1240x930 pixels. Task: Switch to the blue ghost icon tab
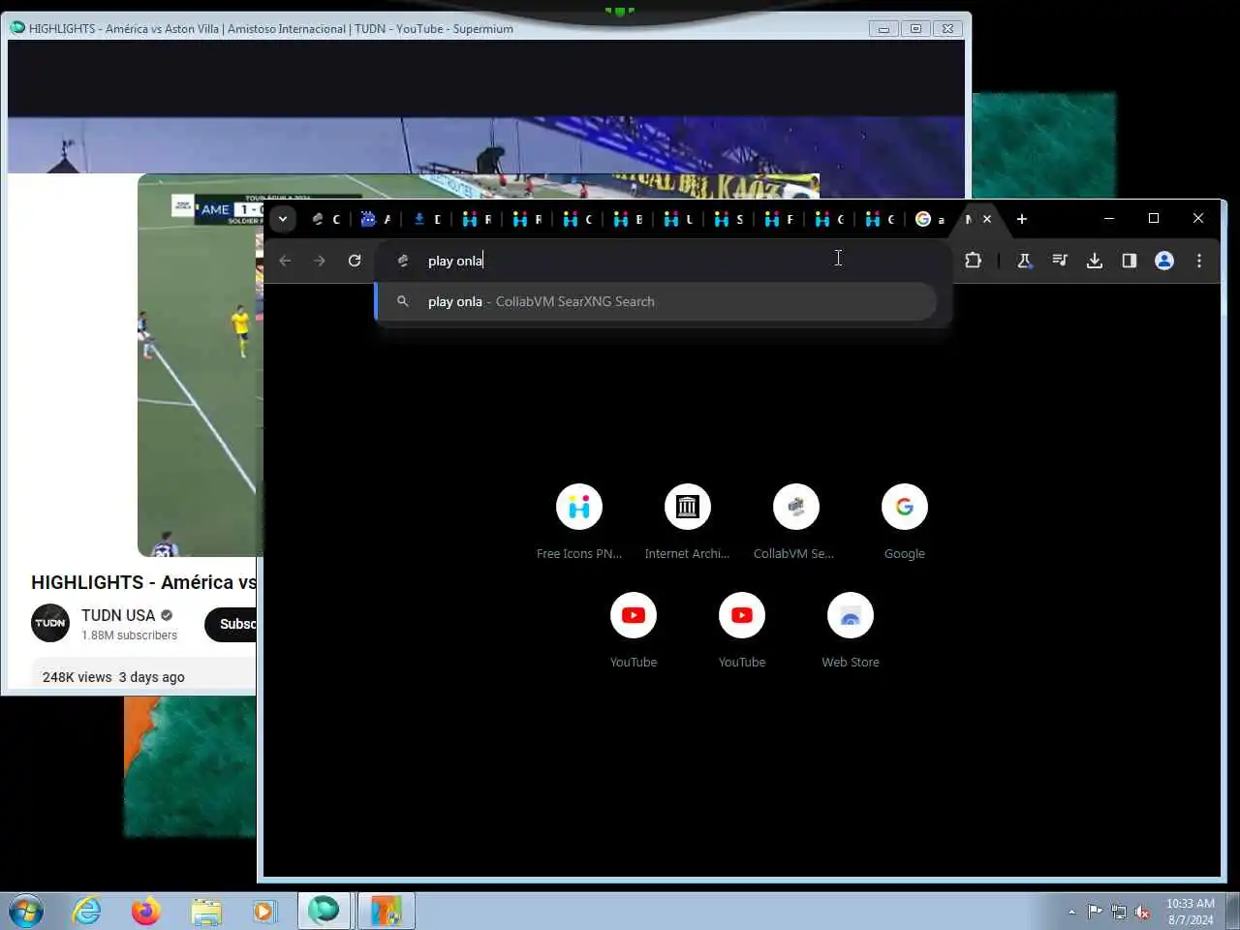coord(375,219)
